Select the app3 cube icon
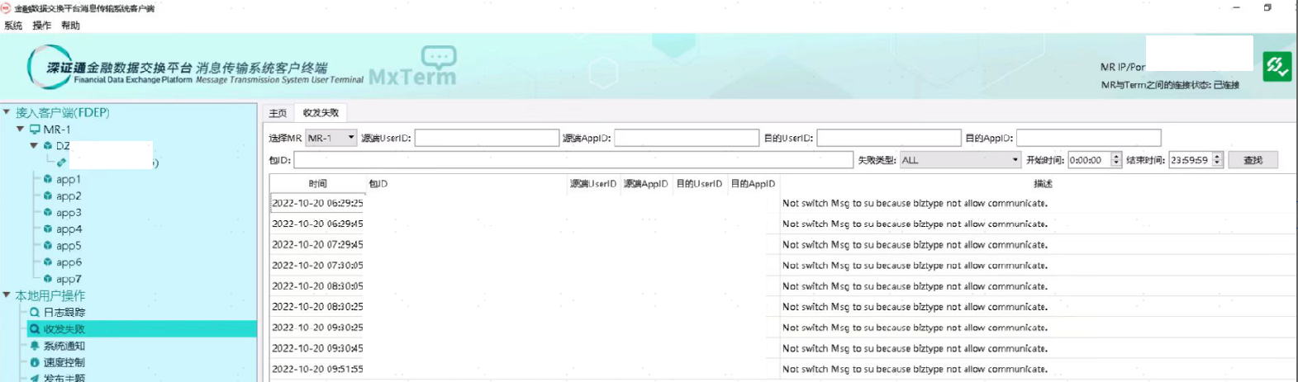The height and width of the screenshot is (382, 1298). coord(48,212)
